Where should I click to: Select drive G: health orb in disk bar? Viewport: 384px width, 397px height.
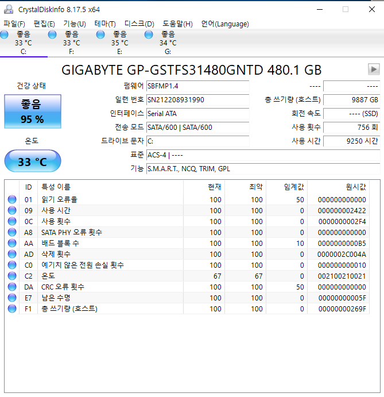click(x=149, y=34)
